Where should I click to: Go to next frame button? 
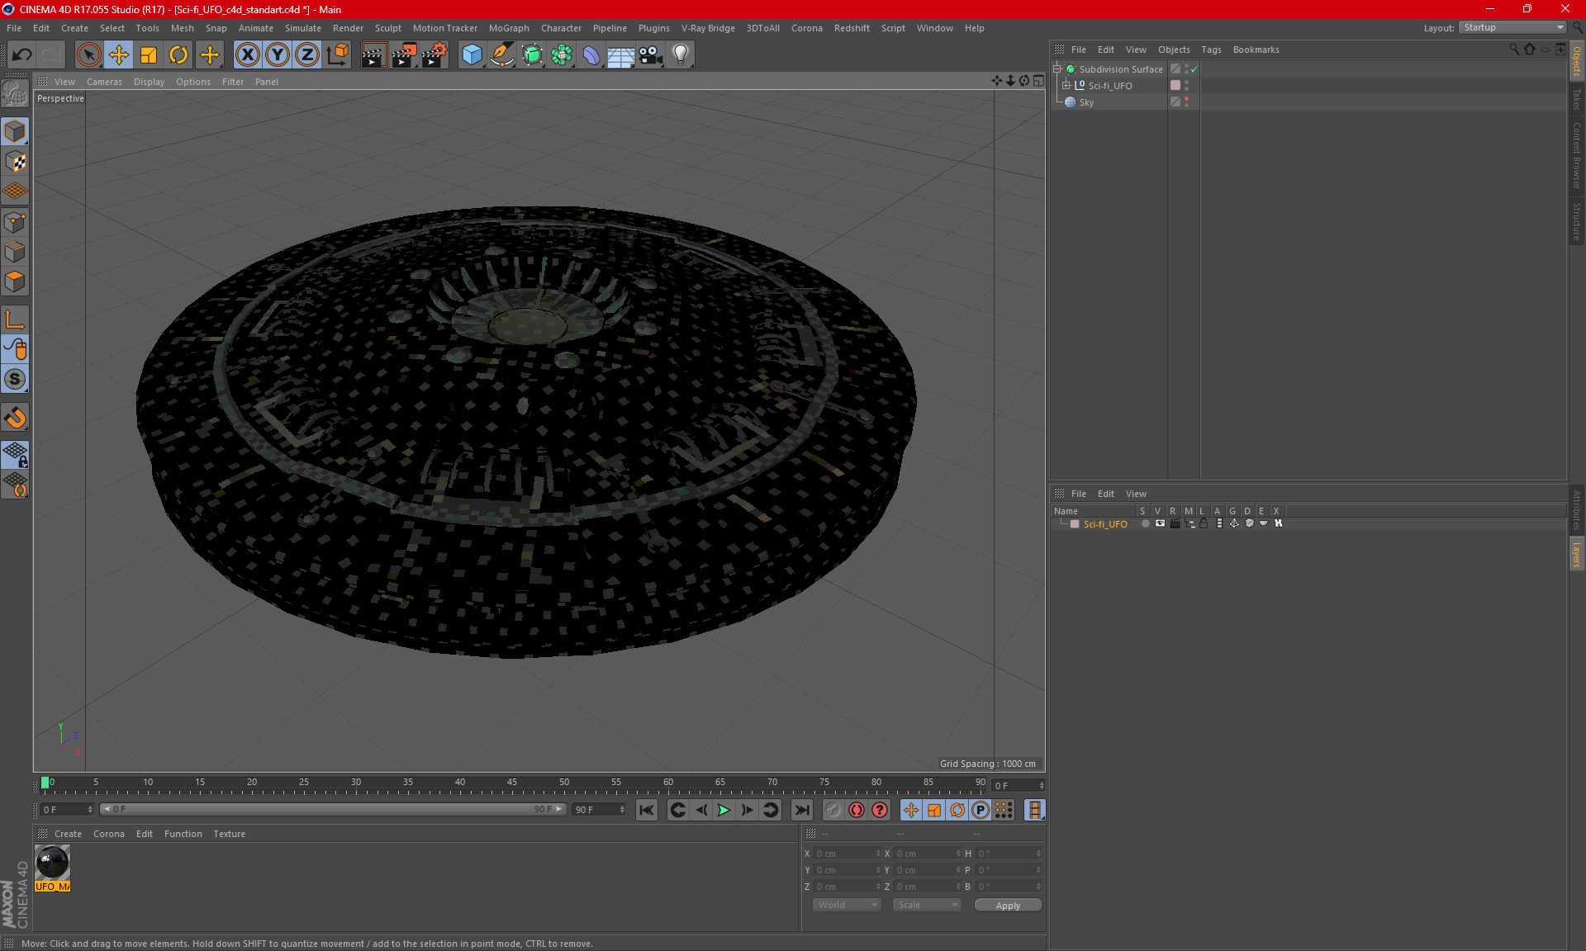pyautogui.click(x=747, y=810)
